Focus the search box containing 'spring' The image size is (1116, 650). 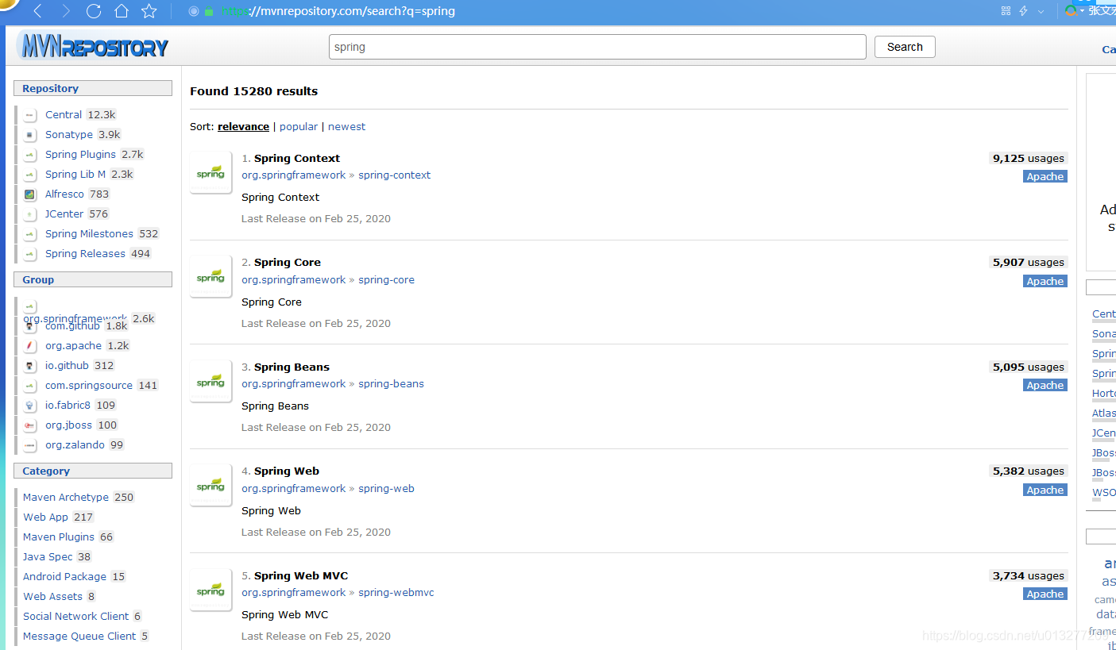coord(597,47)
